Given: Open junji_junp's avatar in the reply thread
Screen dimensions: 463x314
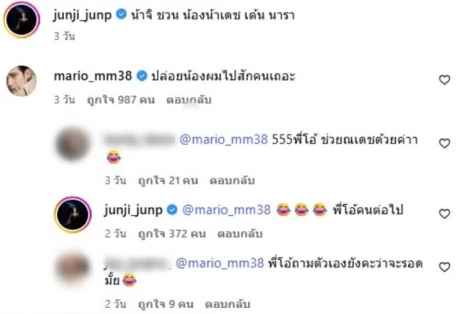Looking at the screenshot, I should coord(73,215).
